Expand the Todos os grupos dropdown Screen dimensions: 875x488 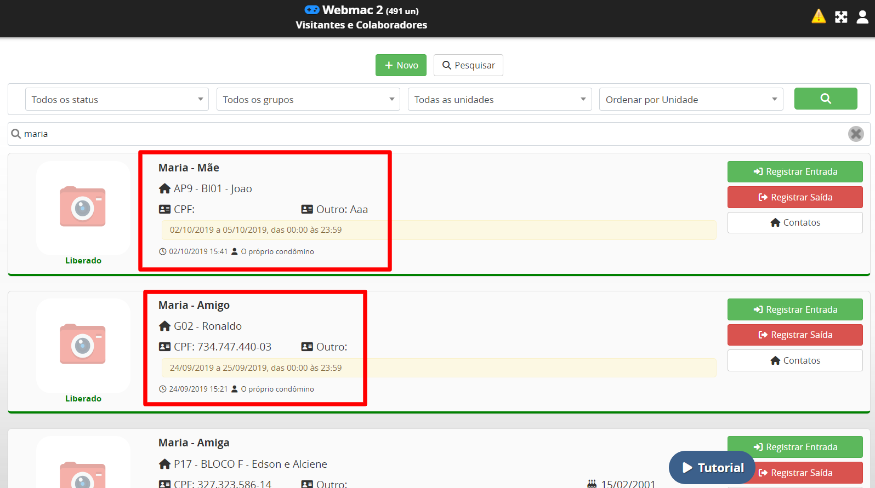tap(308, 100)
